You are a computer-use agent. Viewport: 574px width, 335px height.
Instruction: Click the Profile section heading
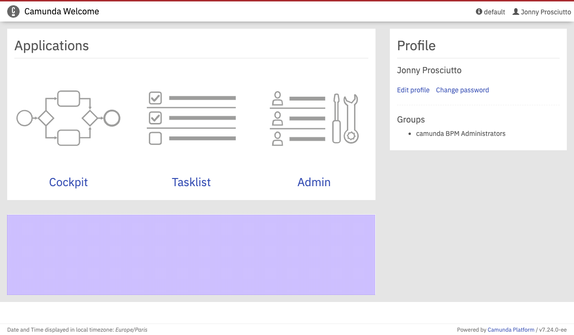coord(416,45)
